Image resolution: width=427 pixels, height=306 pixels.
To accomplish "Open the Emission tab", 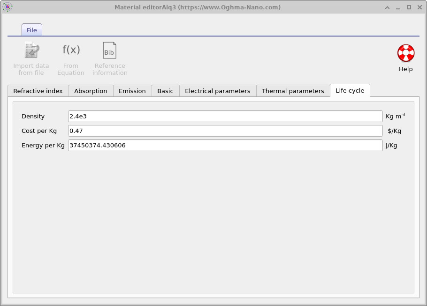I will [132, 91].
